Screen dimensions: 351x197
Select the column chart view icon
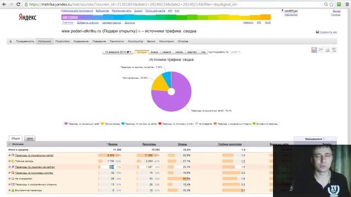pyautogui.click(x=334, y=50)
